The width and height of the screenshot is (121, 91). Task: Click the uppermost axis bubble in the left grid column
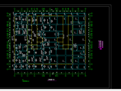pyautogui.click(x=7, y=13)
